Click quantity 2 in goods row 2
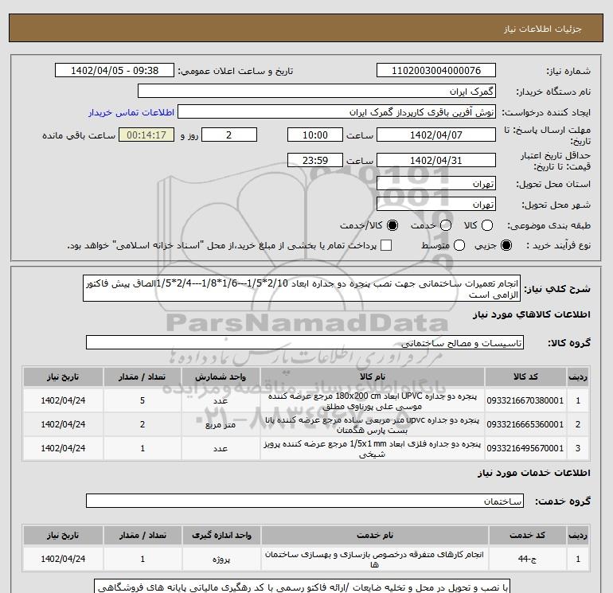The height and width of the screenshot is (593, 613). 143,424
